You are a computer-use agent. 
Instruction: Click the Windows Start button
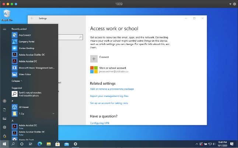(x=4, y=144)
